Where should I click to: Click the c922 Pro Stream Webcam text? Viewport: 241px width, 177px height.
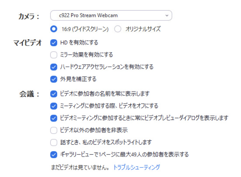click(x=88, y=15)
